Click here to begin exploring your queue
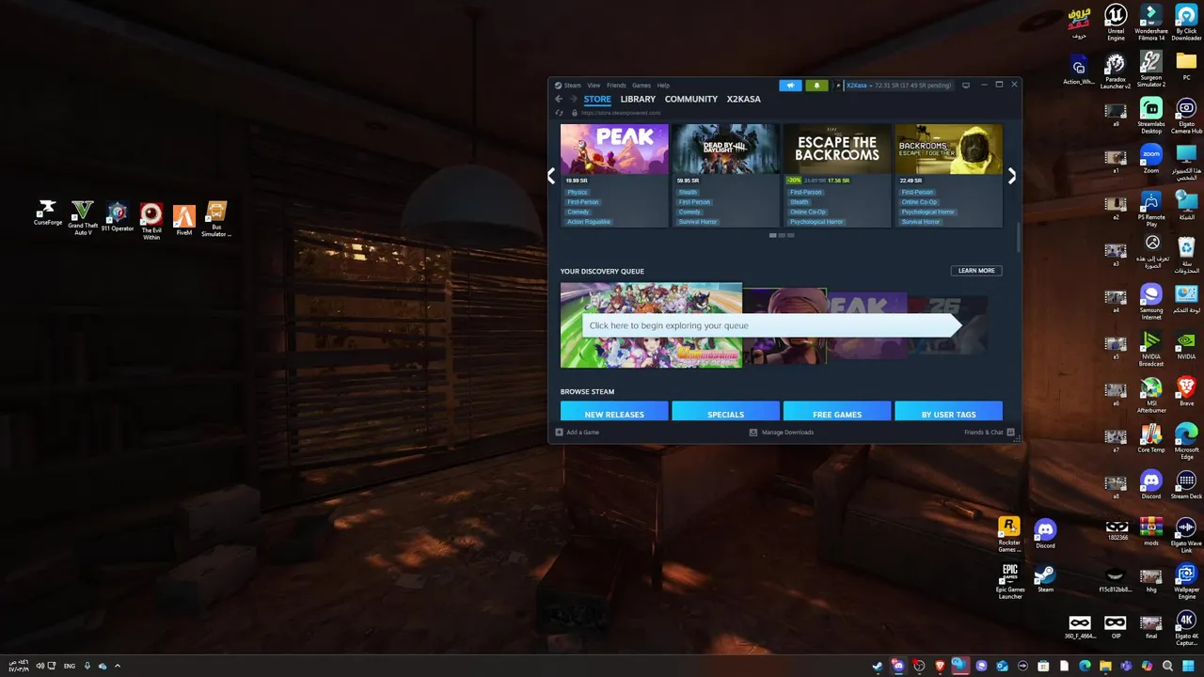1204x677 pixels. click(x=771, y=325)
